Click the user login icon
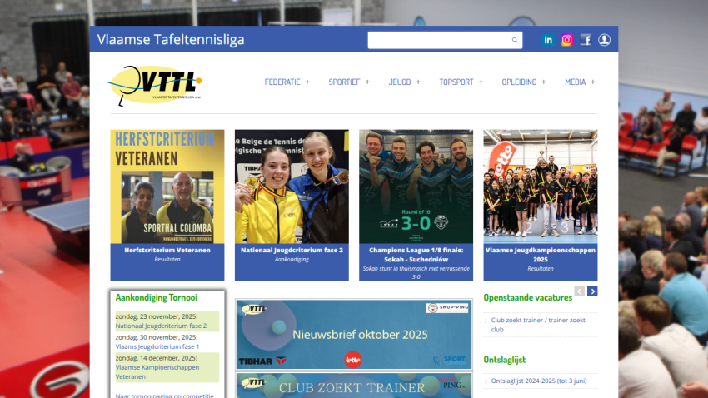Viewport: 708px width, 398px height. 604,40
